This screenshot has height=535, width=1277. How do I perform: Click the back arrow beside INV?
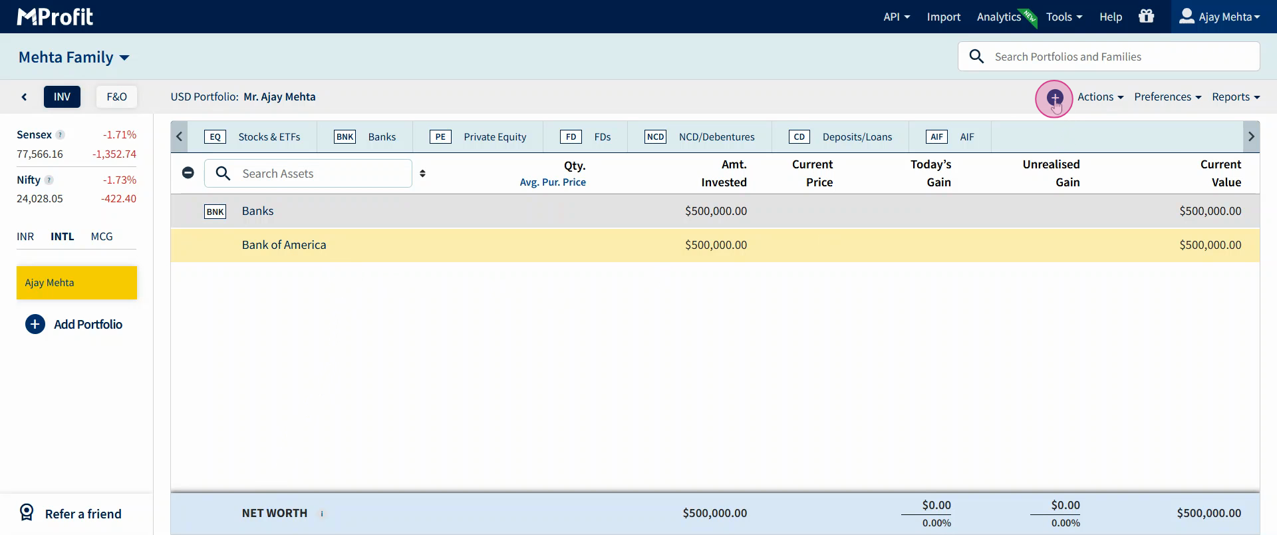pos(25,97)
